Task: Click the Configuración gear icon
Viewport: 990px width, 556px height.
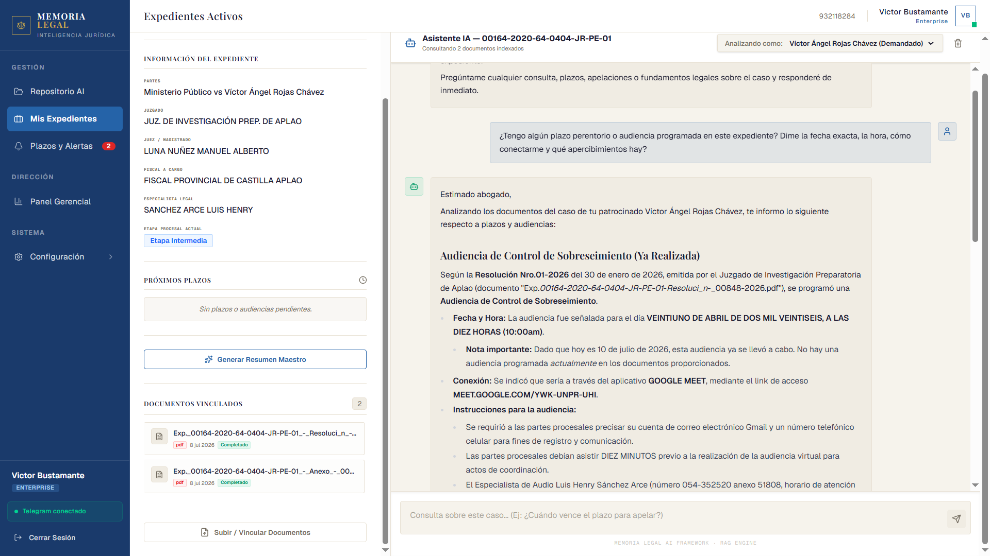Action: click(x=19, y=257)
